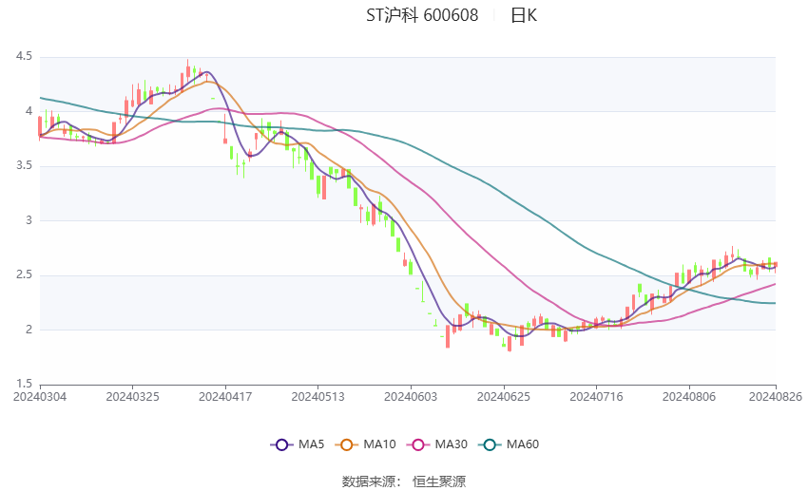Click the 20240304 date axis label
Image resolution: width=808 pixels, height=491 pixels.
coord(40,397)
